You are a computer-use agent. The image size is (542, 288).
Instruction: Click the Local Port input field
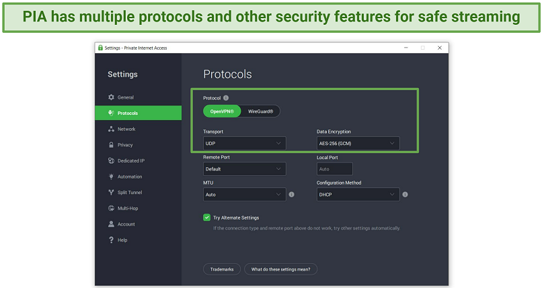pyautogui.click(x=335, y=169)
